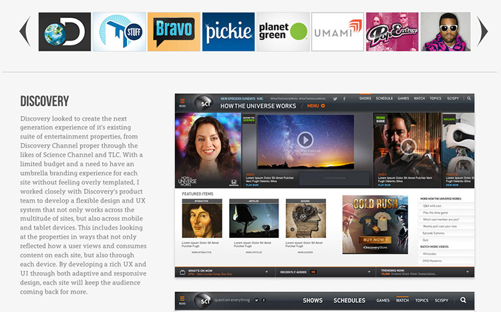Open SCISPY in the top mockup navigation
Image resolution: width=501 pixels, height=312 pixels.
453,99
